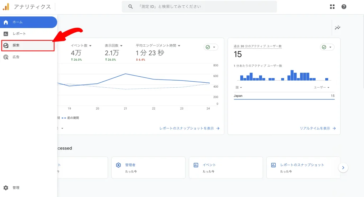Open リアルタイムを表示 link
The width and height of the screenshot is (364, 197).
(317, 128)
